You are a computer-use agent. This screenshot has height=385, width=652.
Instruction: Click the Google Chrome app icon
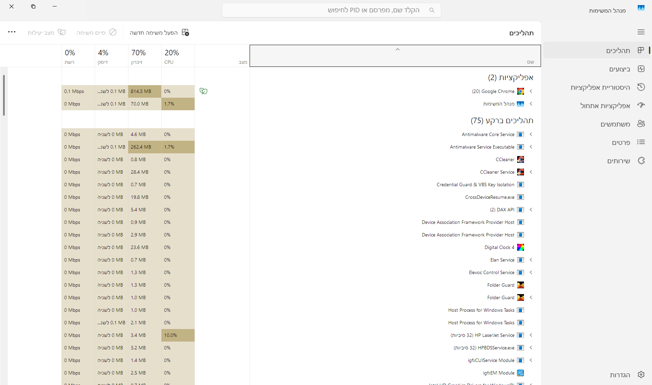coord(520,91)
